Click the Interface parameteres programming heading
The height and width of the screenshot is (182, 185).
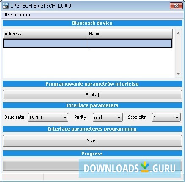pos(92,129)
